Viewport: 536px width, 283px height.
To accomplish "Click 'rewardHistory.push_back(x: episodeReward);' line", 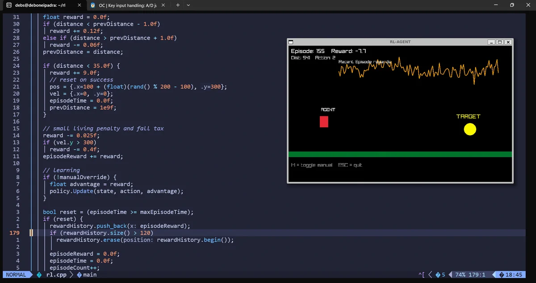I will 120,226.
